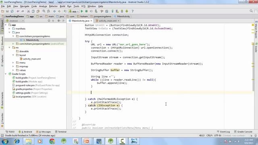Click the Sync Project with Gradle icon
This screenshot has width=258, height=145.
(x=112, y=11)
